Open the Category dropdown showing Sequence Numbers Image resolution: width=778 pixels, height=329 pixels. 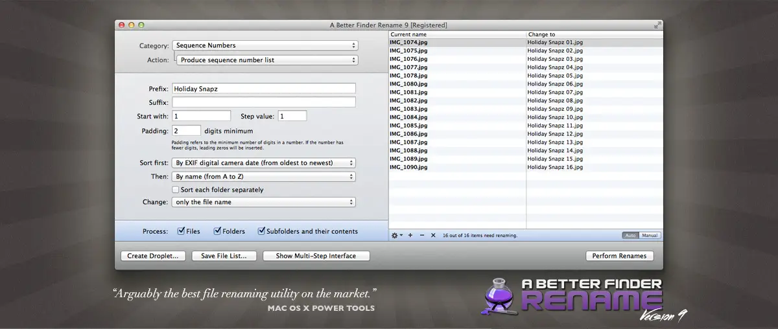click(265, 45)
